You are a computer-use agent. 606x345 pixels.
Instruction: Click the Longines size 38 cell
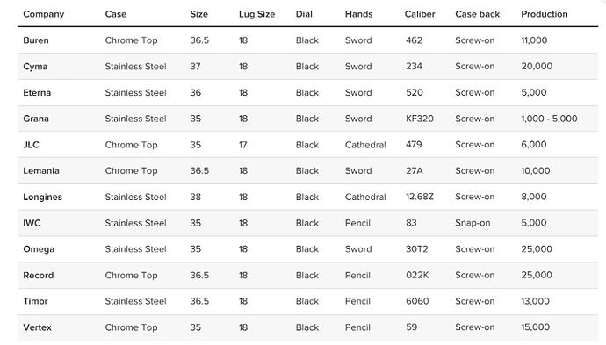point(195,197)
